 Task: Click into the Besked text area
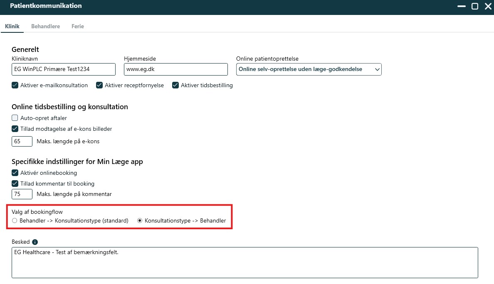(x=245, y=262)
